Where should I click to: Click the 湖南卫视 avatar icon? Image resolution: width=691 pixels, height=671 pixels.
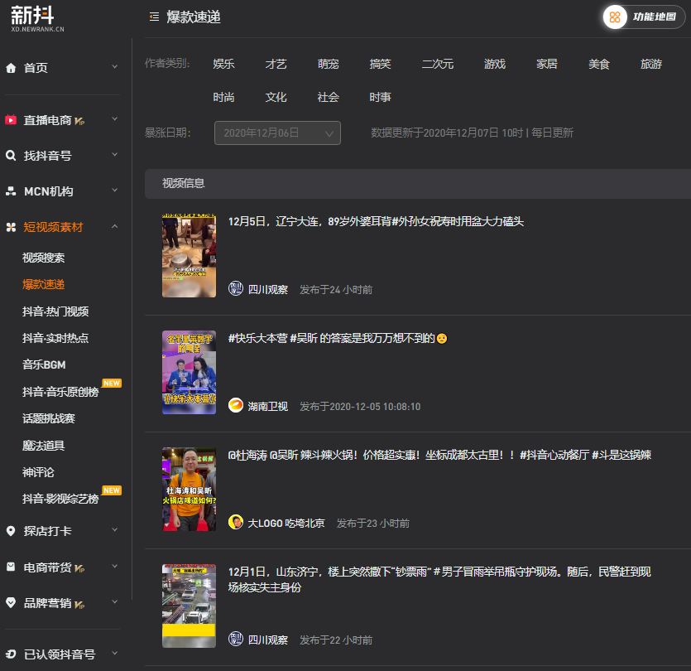(236, 405)
